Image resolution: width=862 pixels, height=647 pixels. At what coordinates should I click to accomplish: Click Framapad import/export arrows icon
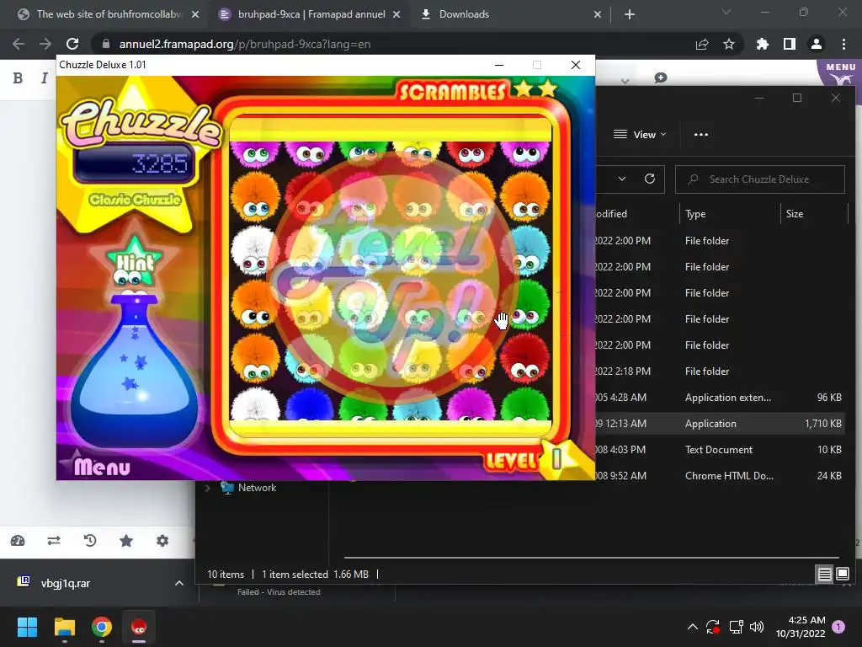pyautogui.click(x=54, y=541)
